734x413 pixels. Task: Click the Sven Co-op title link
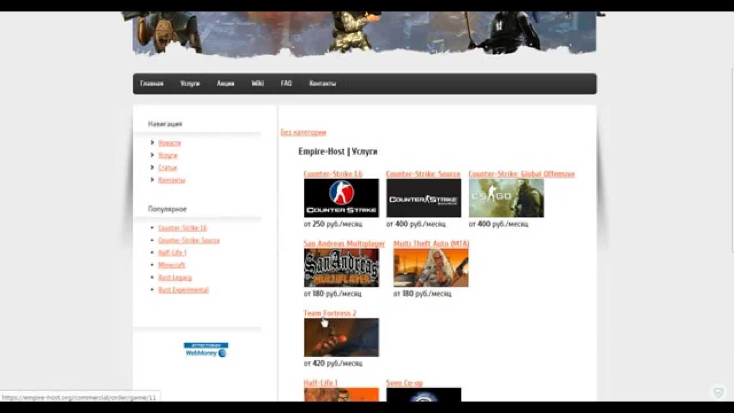pyautogui.click(x=404, y=383)
